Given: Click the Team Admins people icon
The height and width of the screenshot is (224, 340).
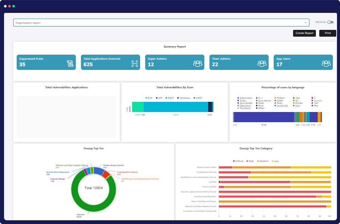Looking at the screenshot, I should pos(262,63).
